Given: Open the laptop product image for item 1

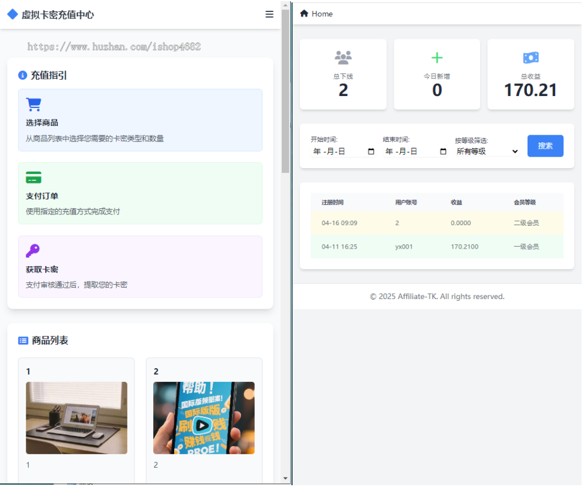Looking at the screenshot, I should point(77,419).
